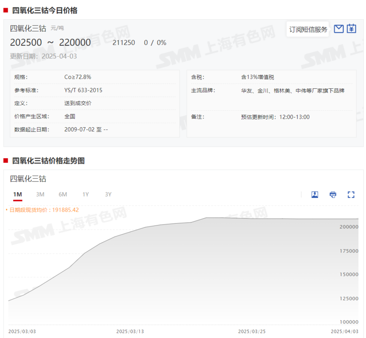Image resolution: width=366 pixels, height=338 pixels.
Task: Click the envelope SMS subscription icon
Action: [x=339, y=29]
